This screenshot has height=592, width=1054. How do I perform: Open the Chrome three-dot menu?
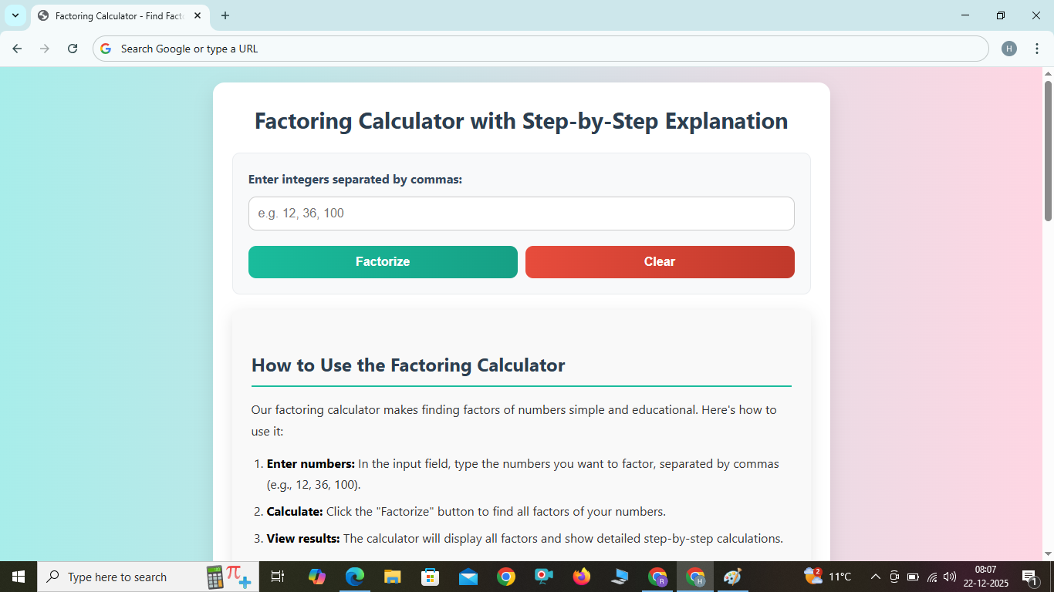(x=1038, y=48)
